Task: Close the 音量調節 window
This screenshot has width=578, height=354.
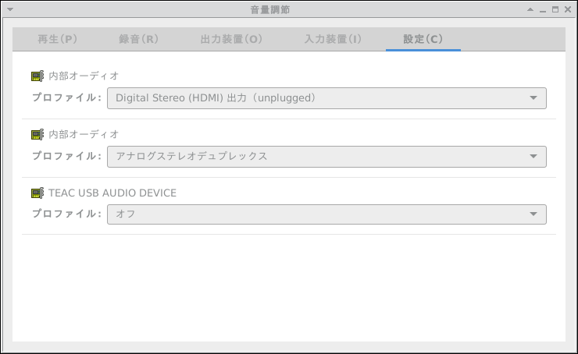Action: (x=568, y=9)
